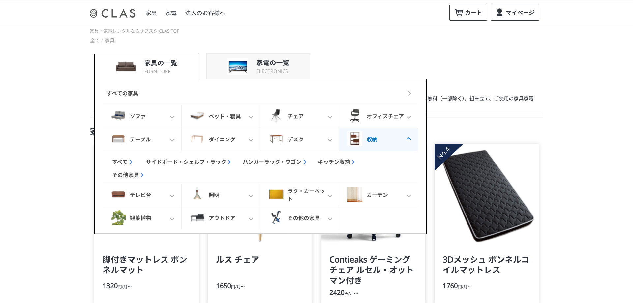Click the デスク desk icon
Screen dimensions: 633x303
point(276,139)
